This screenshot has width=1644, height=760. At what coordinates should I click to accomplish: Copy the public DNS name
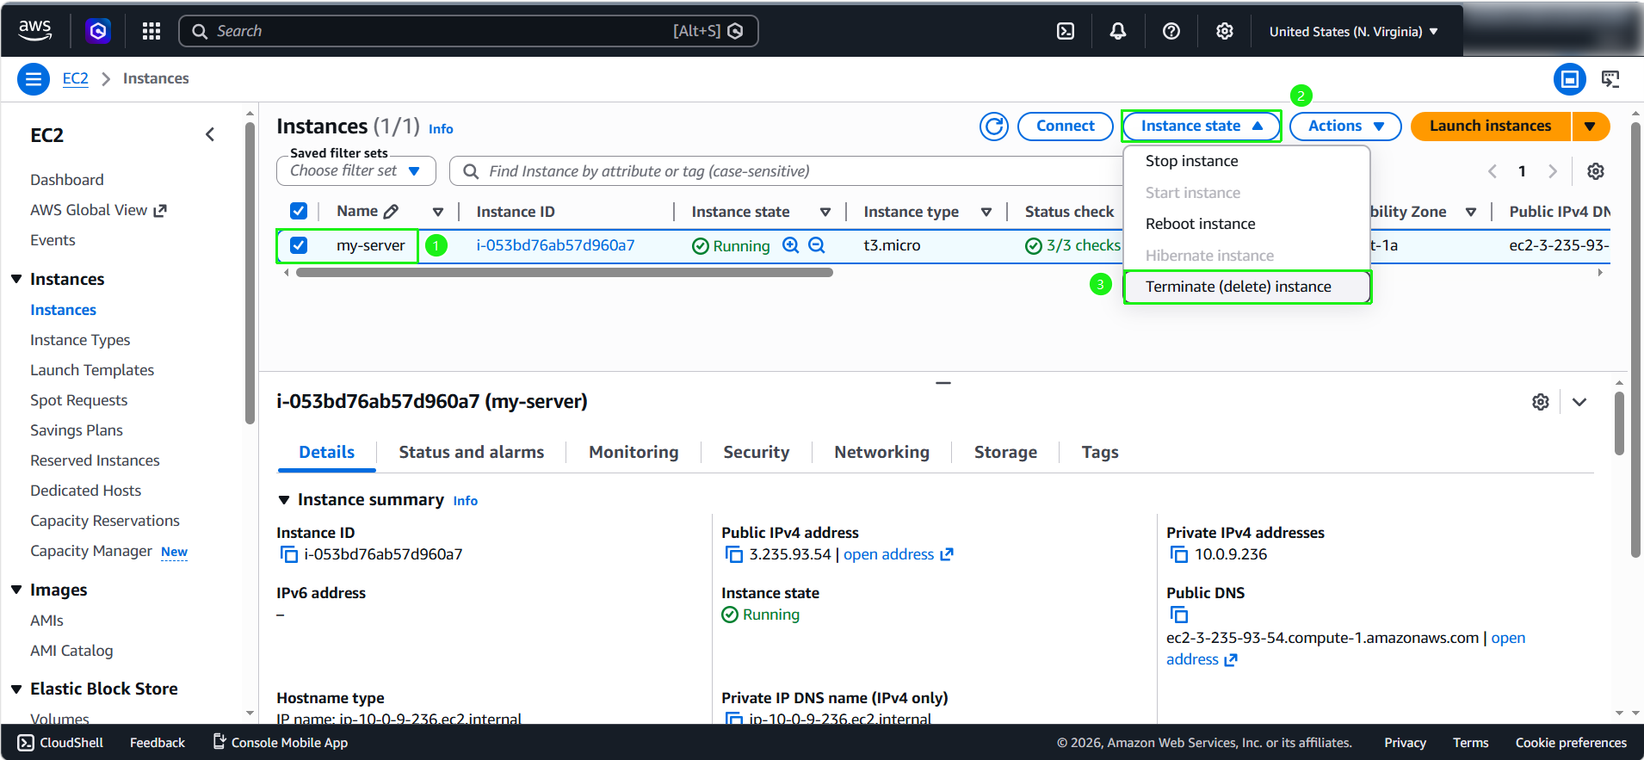click(1179, 615)
